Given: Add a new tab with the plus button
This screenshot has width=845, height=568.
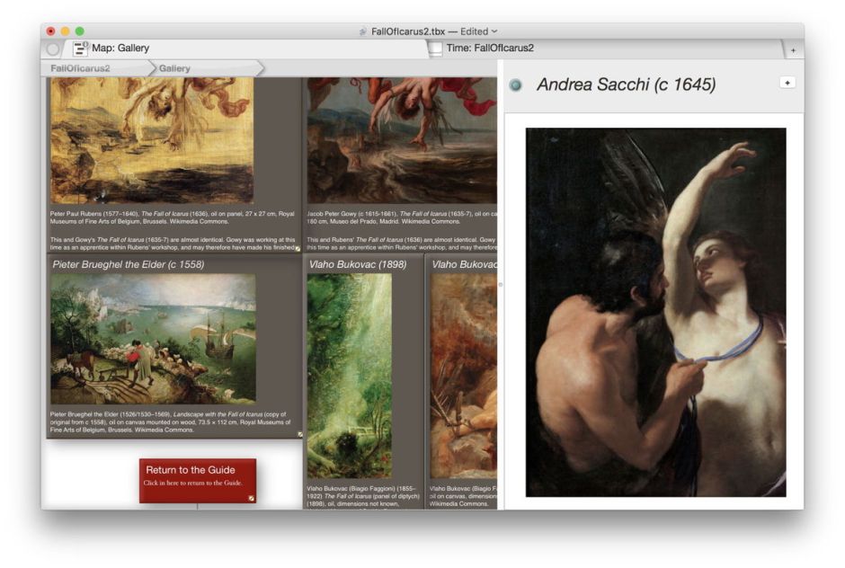Looking at the screenshot, I should (793, 50).
